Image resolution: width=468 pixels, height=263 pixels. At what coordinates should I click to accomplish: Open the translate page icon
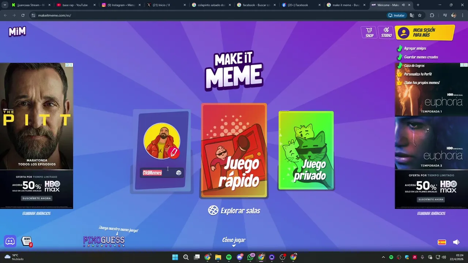click(x=412, y=15)
